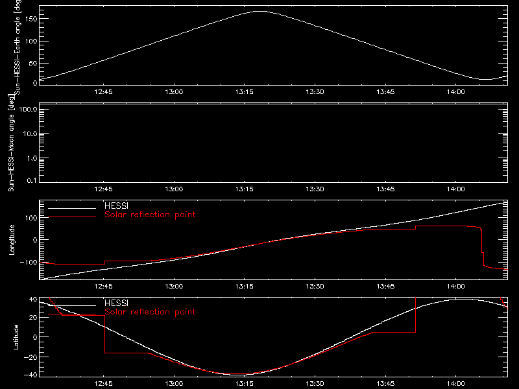Select the 100 tick label in Earth angle plot
The image size is (519, 389).
click(31, 41)
